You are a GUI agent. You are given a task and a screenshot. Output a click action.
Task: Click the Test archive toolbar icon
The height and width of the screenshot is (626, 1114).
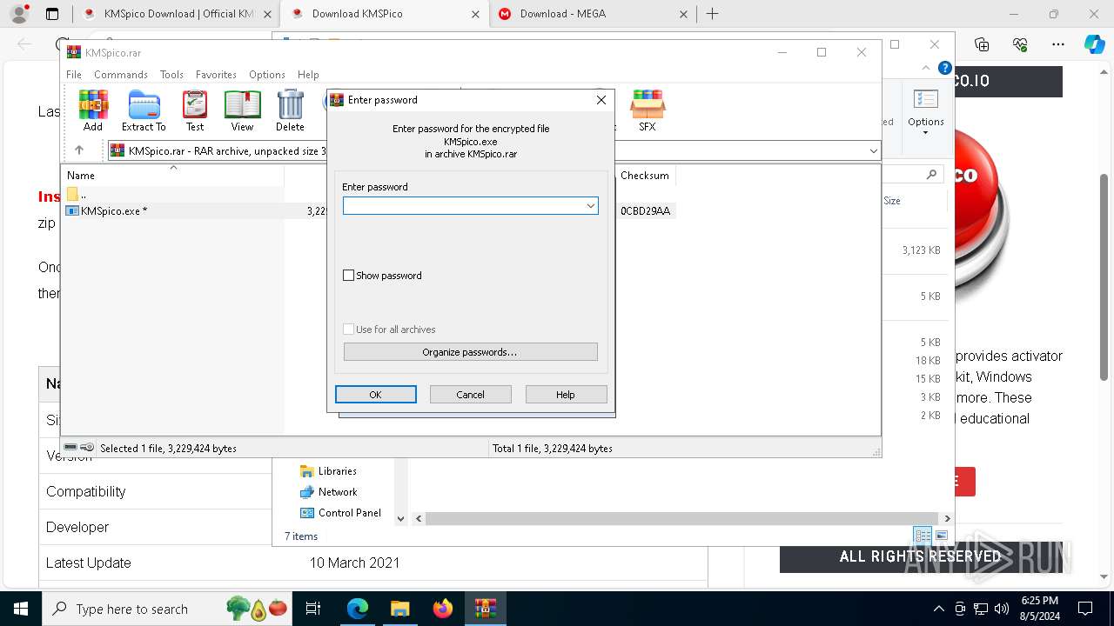click(x=195, y=110)
